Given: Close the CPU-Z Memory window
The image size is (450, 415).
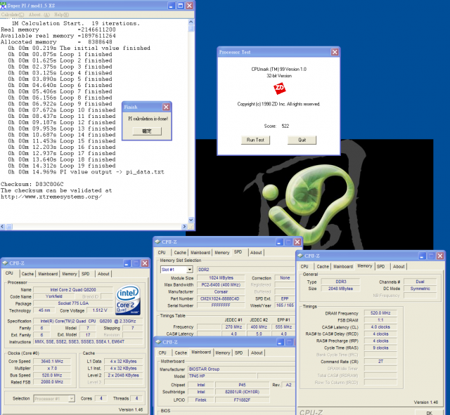Looking at the screenshot, I should tap(440, 256).
